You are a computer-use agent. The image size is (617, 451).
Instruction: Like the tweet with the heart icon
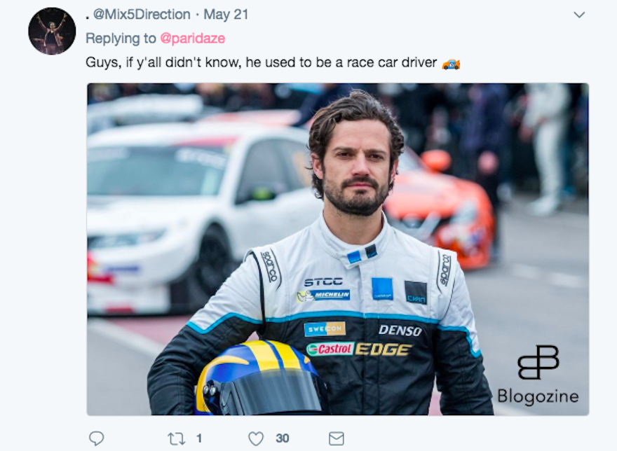256,438
